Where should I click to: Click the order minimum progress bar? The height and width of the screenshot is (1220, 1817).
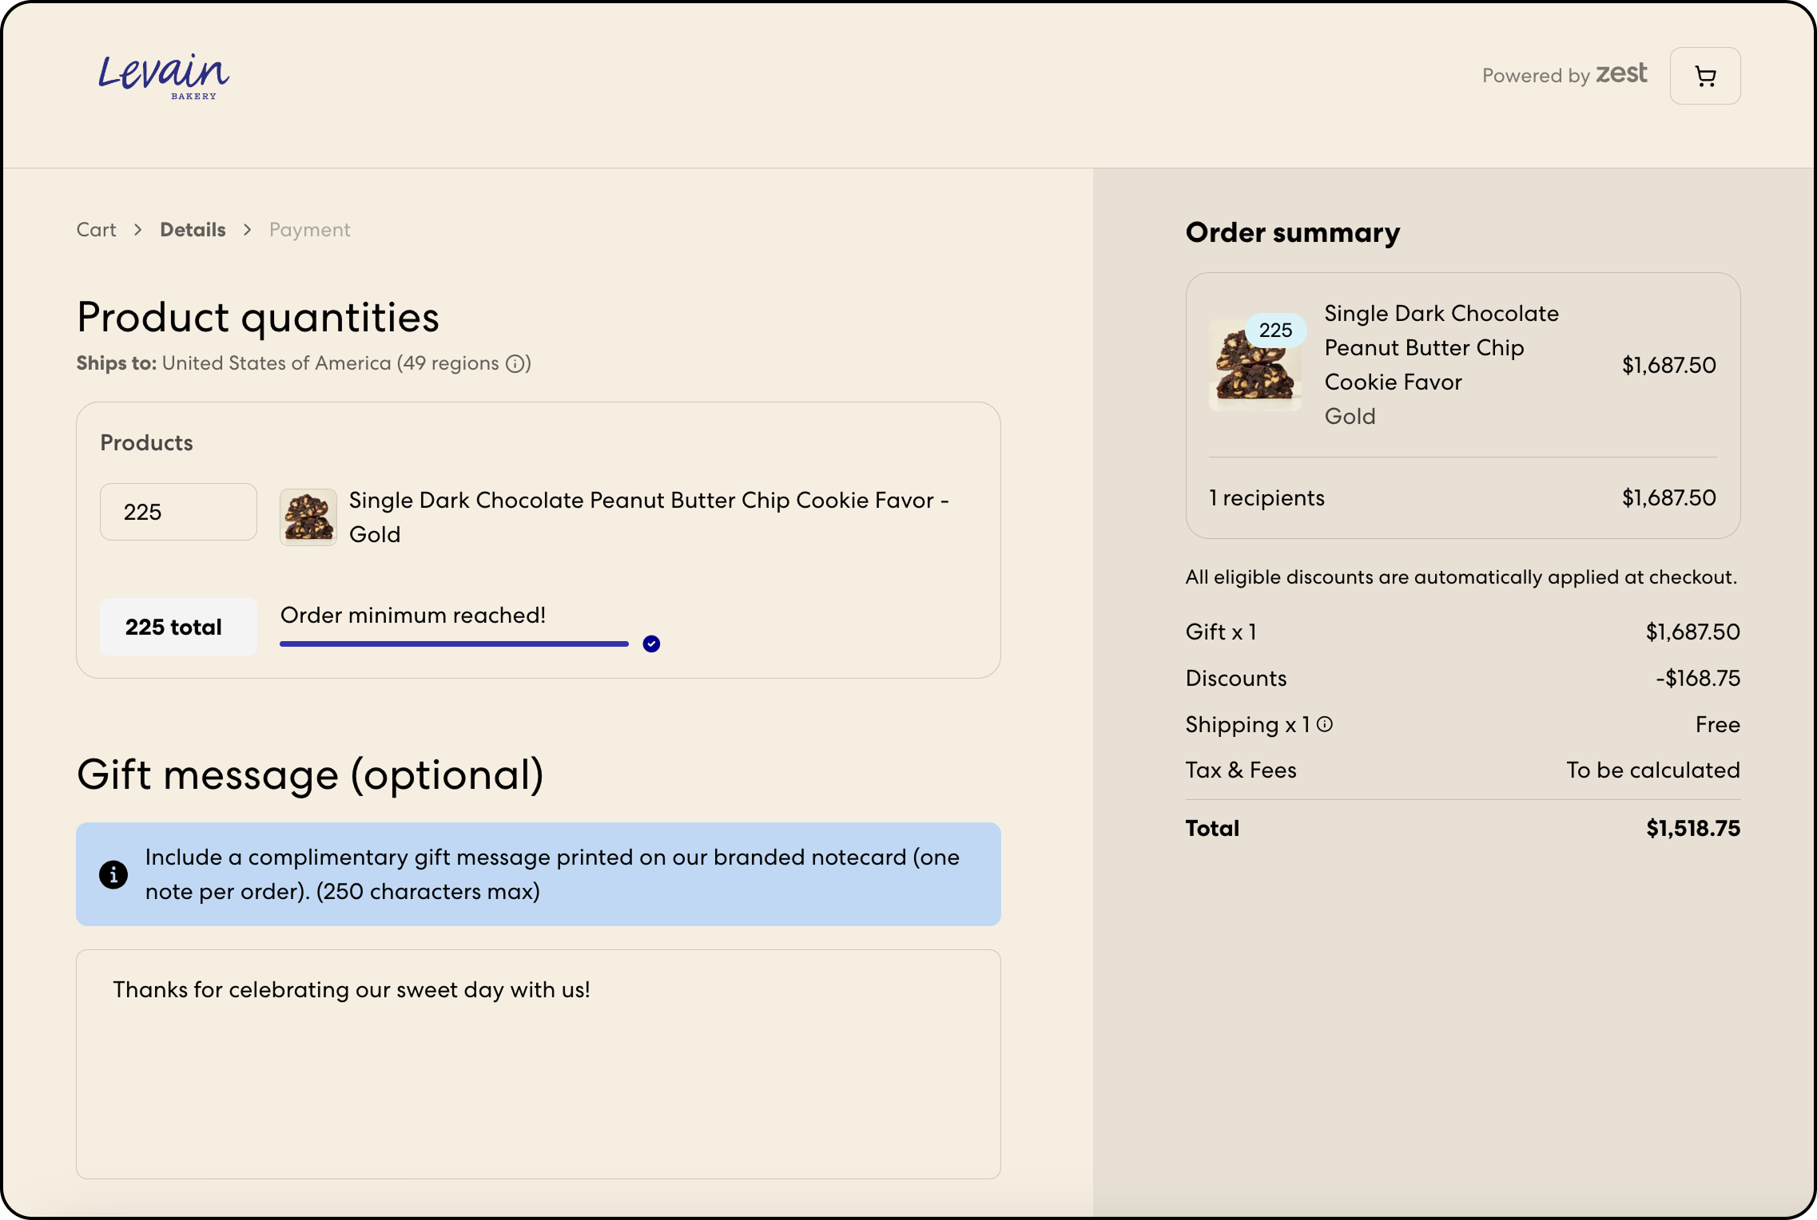tap(454, 644)
